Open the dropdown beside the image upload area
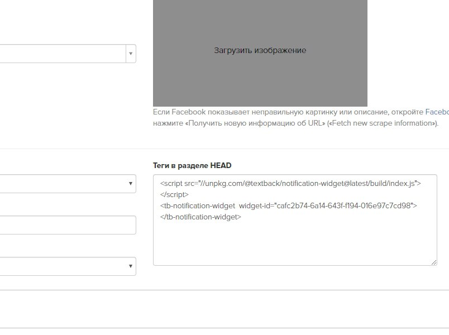Viewport: 449px width, 335px height. (68, 54)
